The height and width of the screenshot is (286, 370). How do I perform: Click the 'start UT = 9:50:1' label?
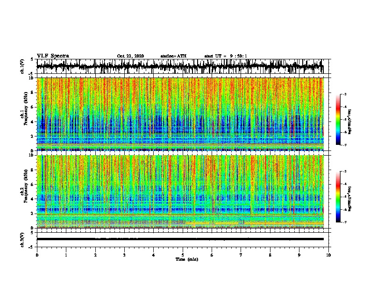point(226,56)
